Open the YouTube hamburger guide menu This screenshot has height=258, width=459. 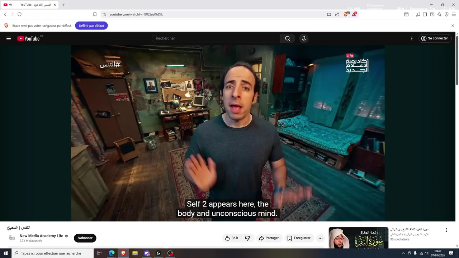(9, 38)
